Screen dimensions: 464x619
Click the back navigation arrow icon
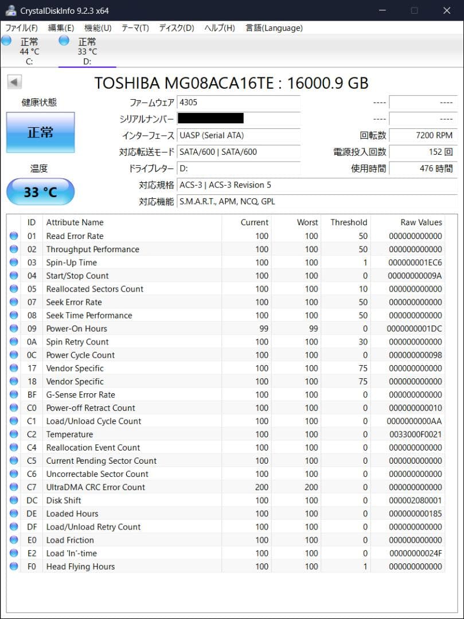tap(15, 80)
